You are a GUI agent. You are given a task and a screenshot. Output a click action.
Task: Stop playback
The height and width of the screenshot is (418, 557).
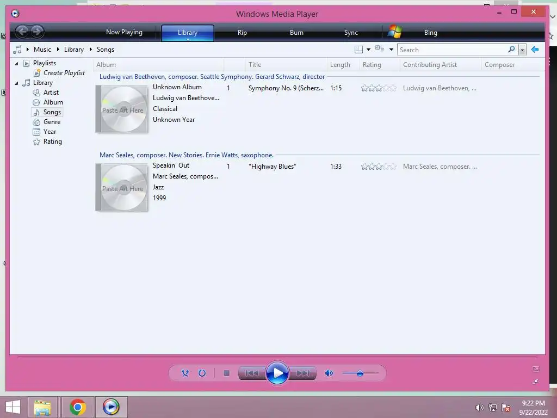click(226, 373)
